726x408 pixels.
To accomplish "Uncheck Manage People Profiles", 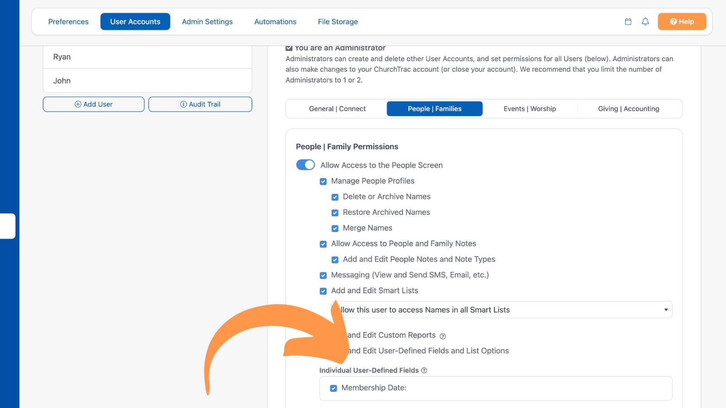I will (x=323, y=181).
